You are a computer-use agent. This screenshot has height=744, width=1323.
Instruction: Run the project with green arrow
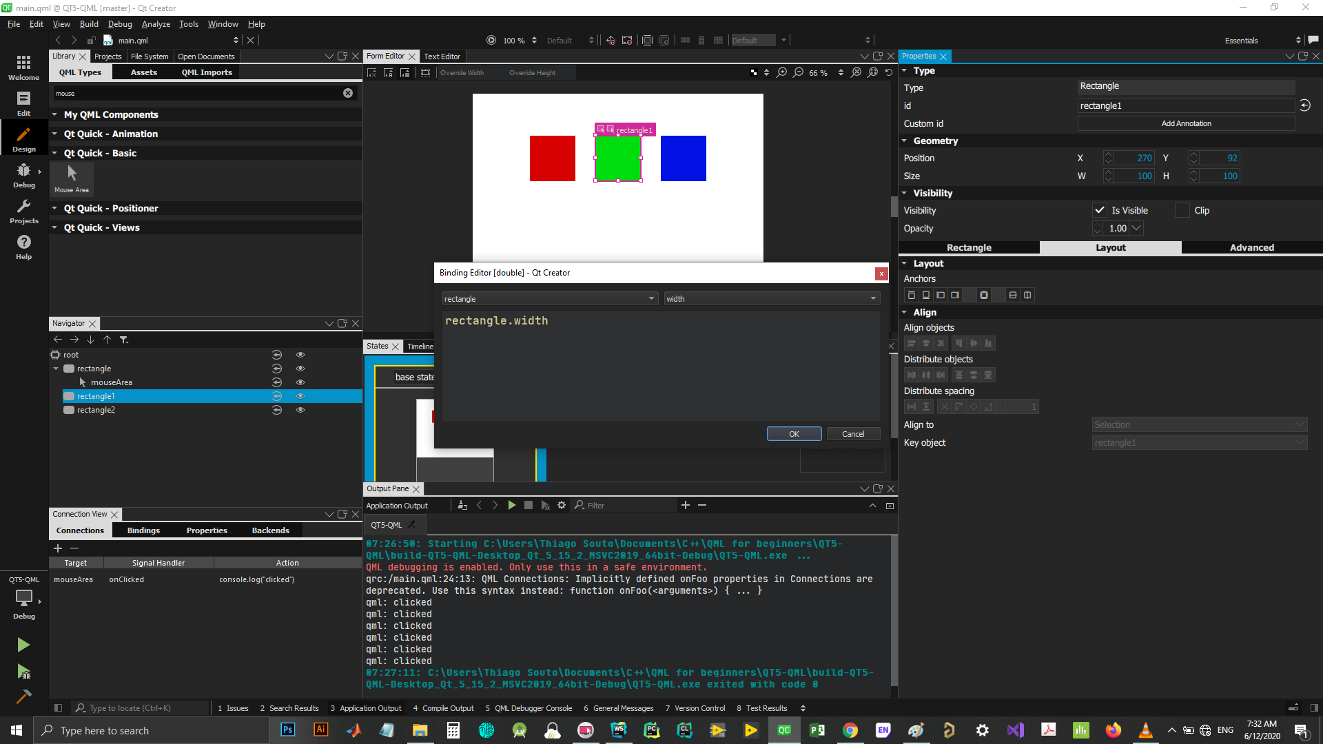[x=23, y=645]
